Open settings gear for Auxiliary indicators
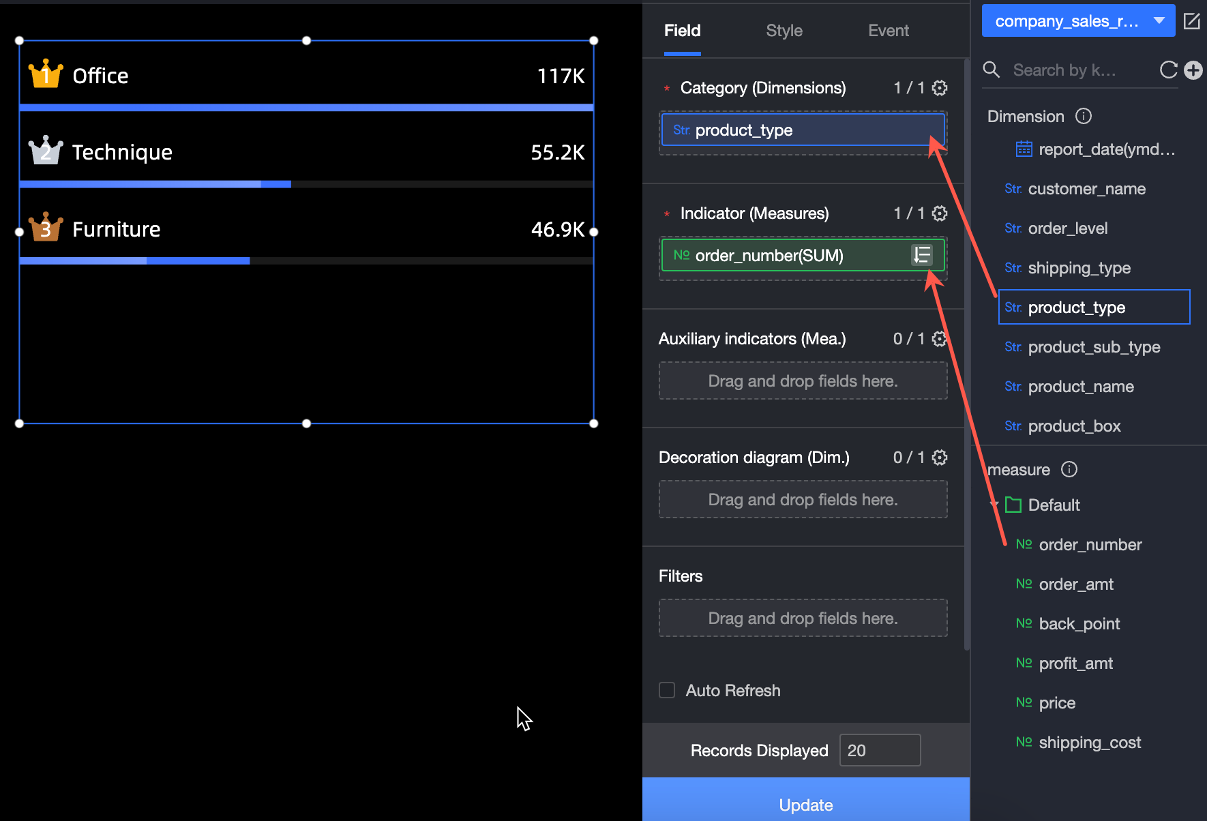The image size is (1207, 821). pos(940,339)
